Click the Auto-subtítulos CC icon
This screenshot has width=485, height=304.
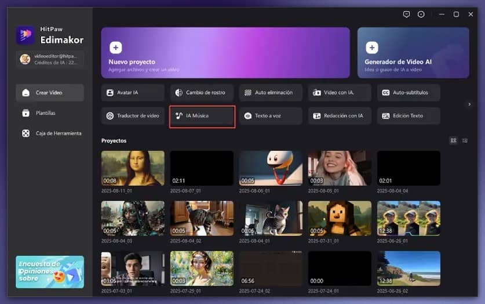[386, 93]
